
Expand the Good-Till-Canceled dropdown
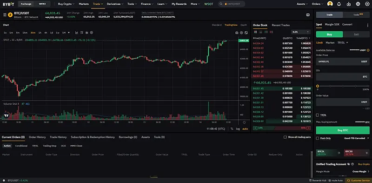(357, 138)
